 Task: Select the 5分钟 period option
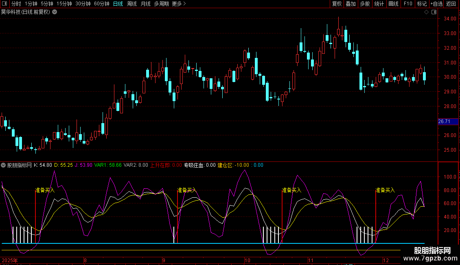click(x=47, y=4)
